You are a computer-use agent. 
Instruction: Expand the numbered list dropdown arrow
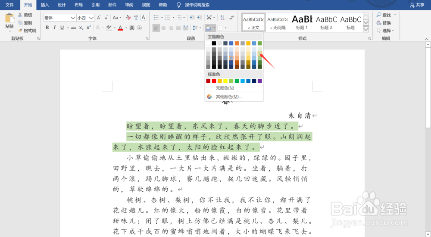[x=173, y=18]
